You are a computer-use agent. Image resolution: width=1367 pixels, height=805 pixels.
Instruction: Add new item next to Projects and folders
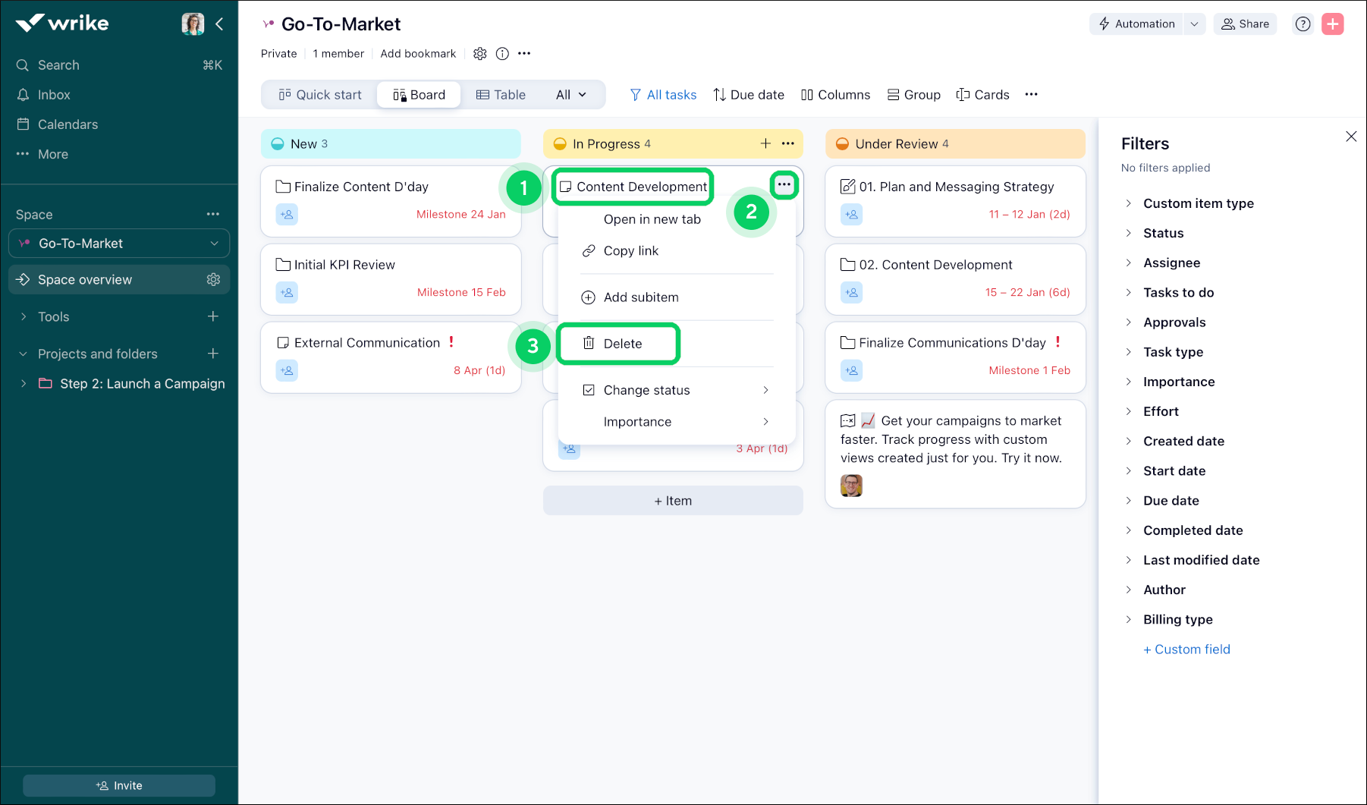coord(213,354)
